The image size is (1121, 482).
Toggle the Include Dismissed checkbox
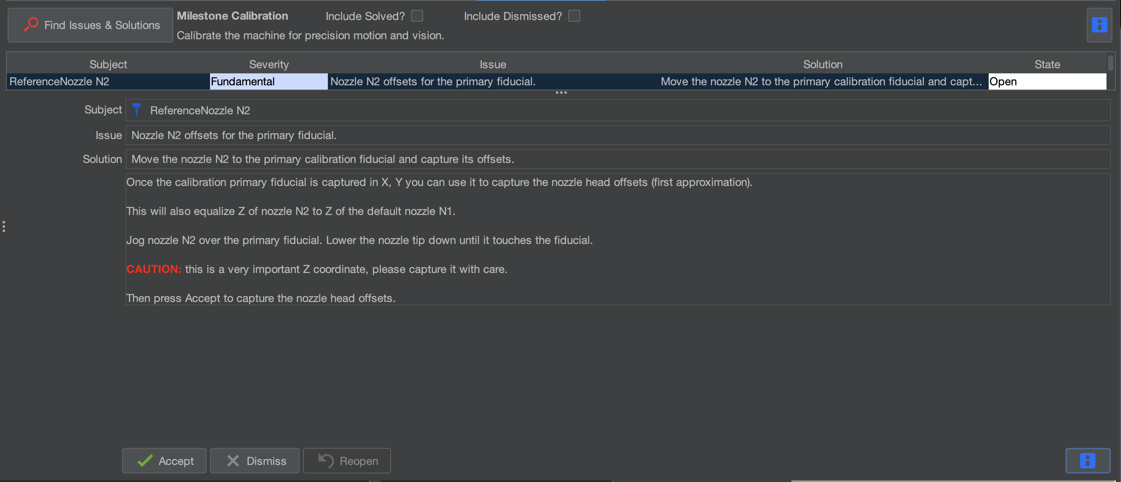coord(574,16)
